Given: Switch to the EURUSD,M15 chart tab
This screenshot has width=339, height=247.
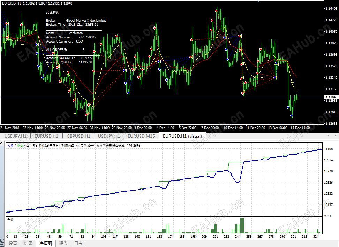Looking at the screenshot, I should [141, 136].
